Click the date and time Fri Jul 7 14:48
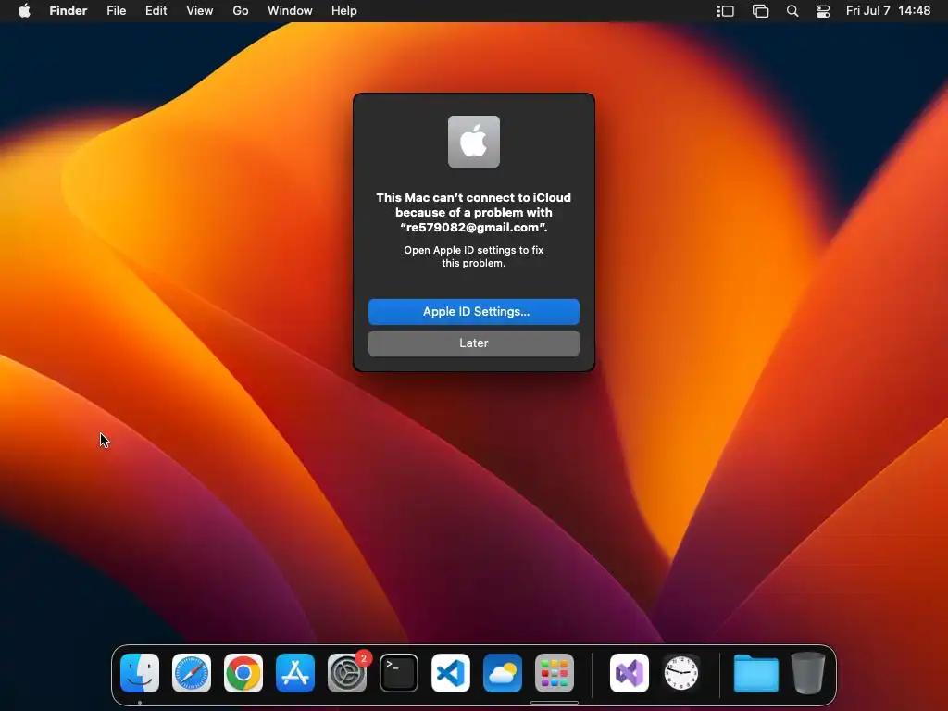The image size is (948, 711). (888, 11)
